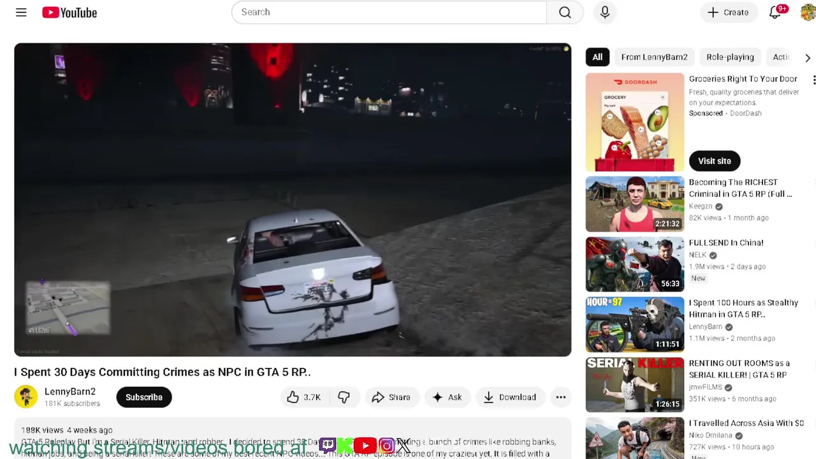The width and height of the screenshot is (816, 459).
Task: Expand description at 188K views line
Action: tap(67, 430)
